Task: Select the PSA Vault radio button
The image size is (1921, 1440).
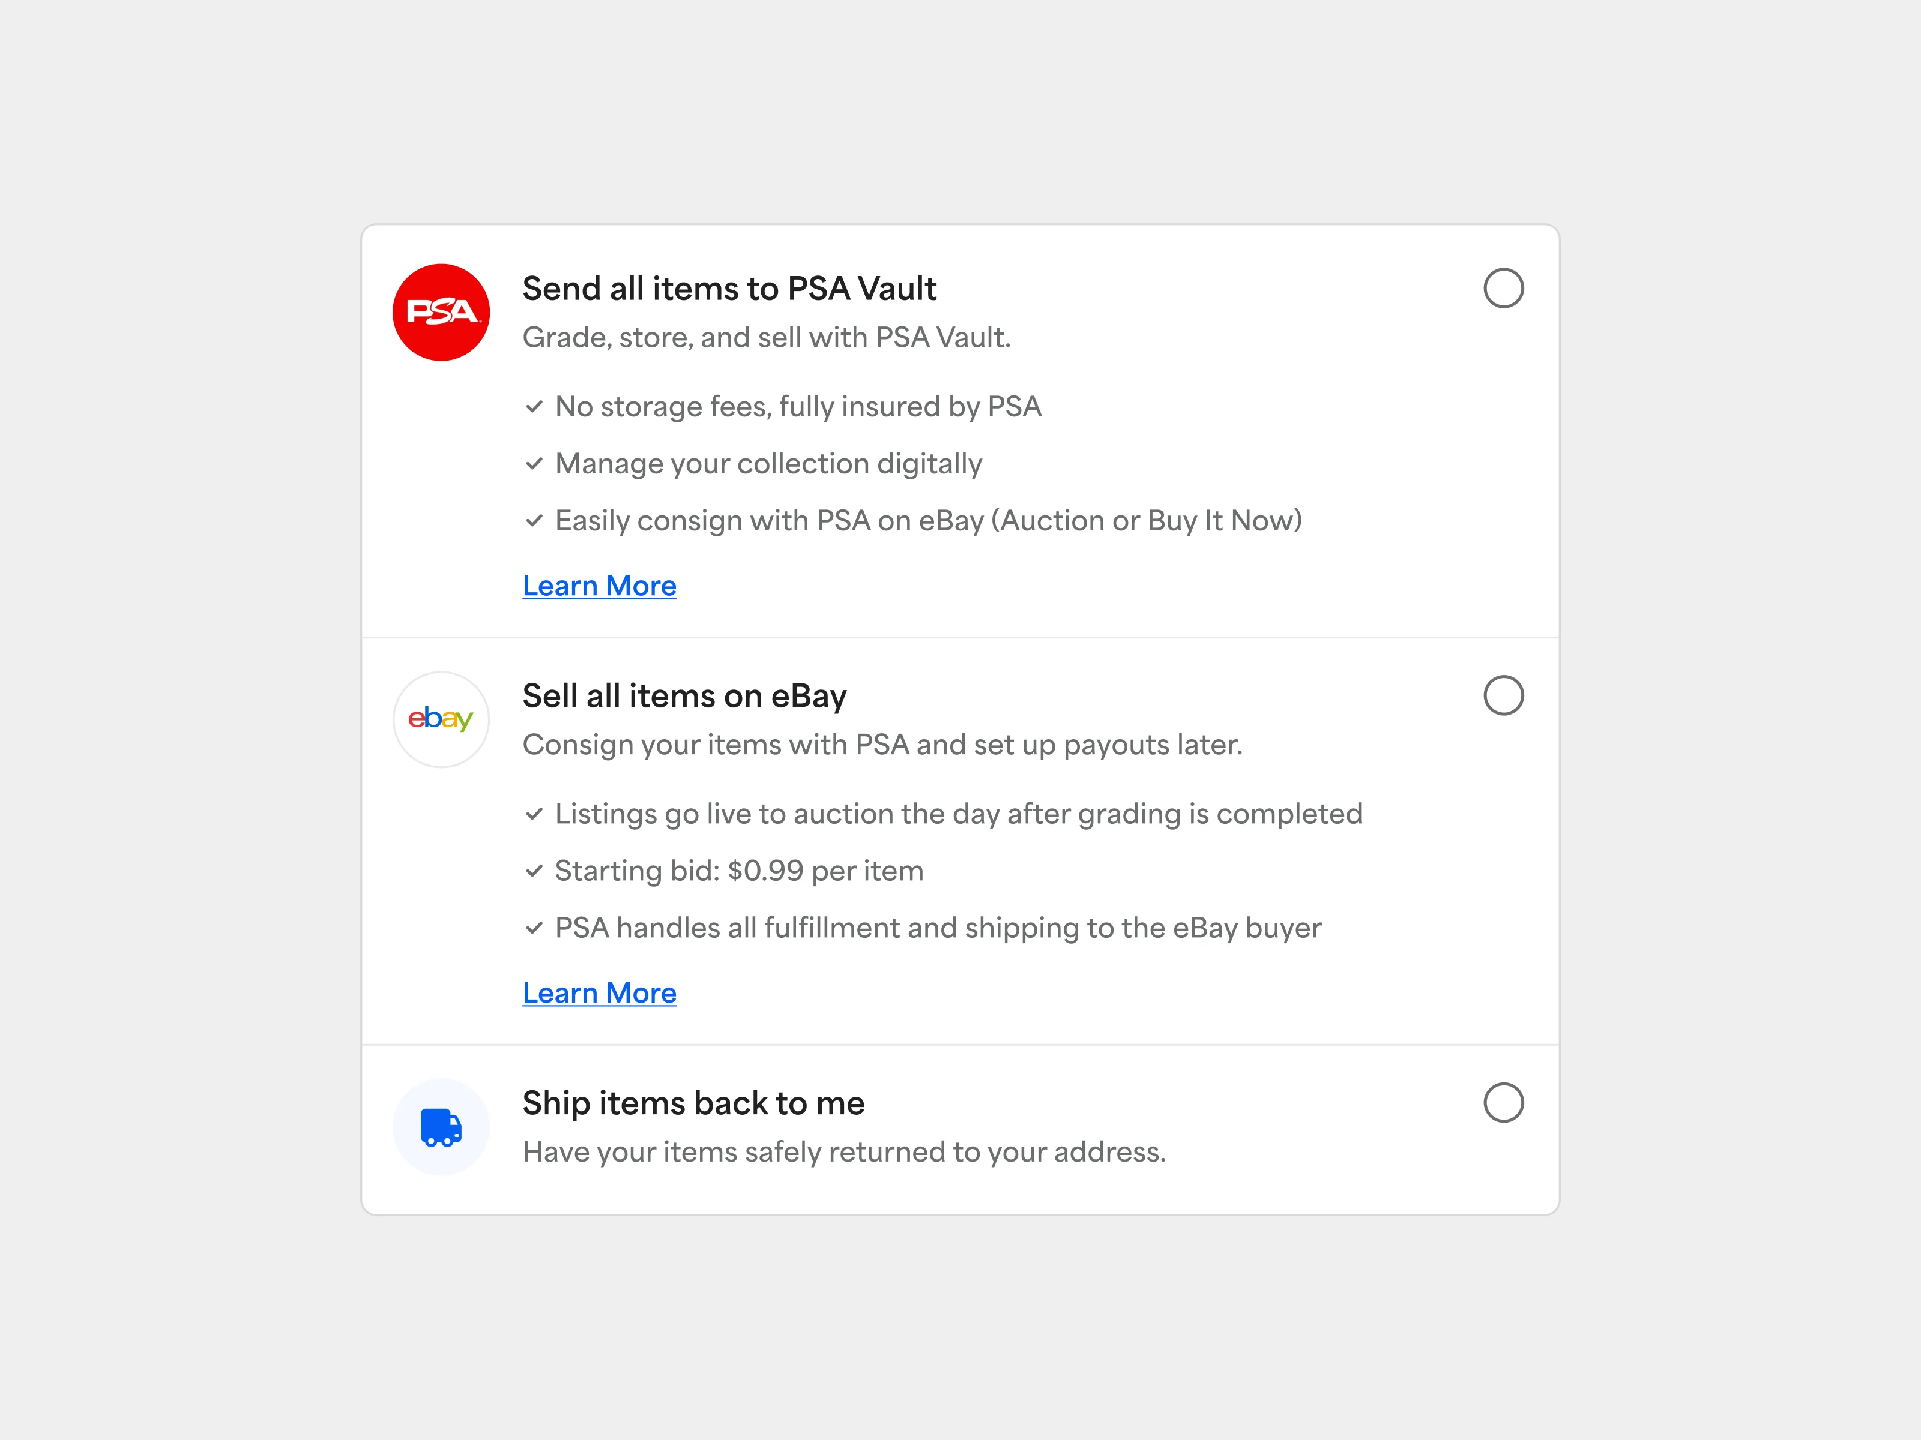Action: tap(1503, 288)
